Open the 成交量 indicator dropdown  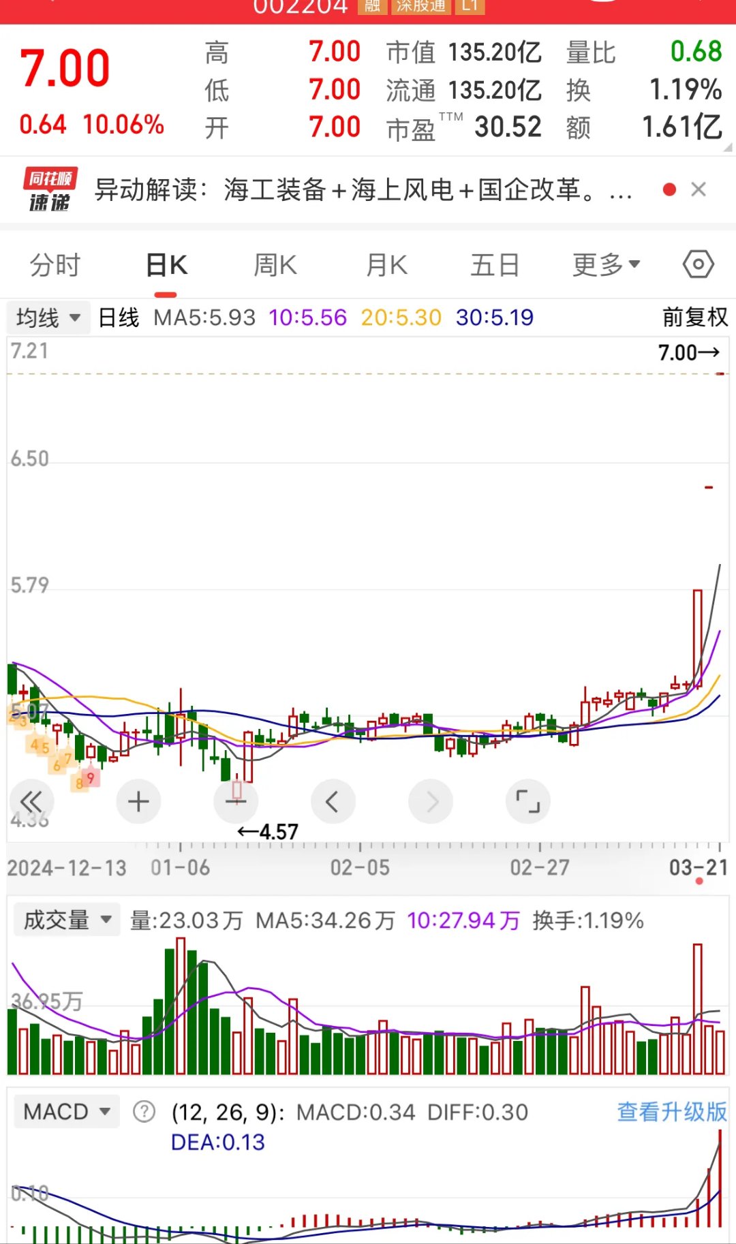67,920
